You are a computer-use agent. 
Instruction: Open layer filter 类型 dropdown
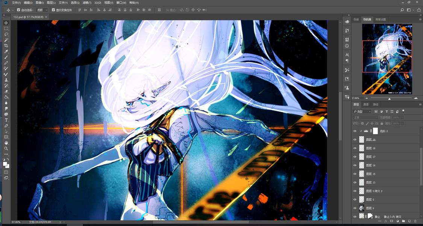(x=362, y=111)
